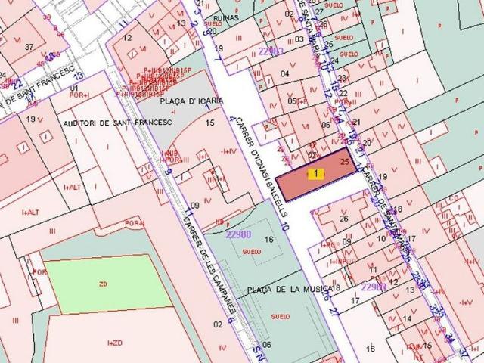The height and width of the screenshot is (363, 484).
Task: Click parcel number 23
Action: click(x=341, y=78)
